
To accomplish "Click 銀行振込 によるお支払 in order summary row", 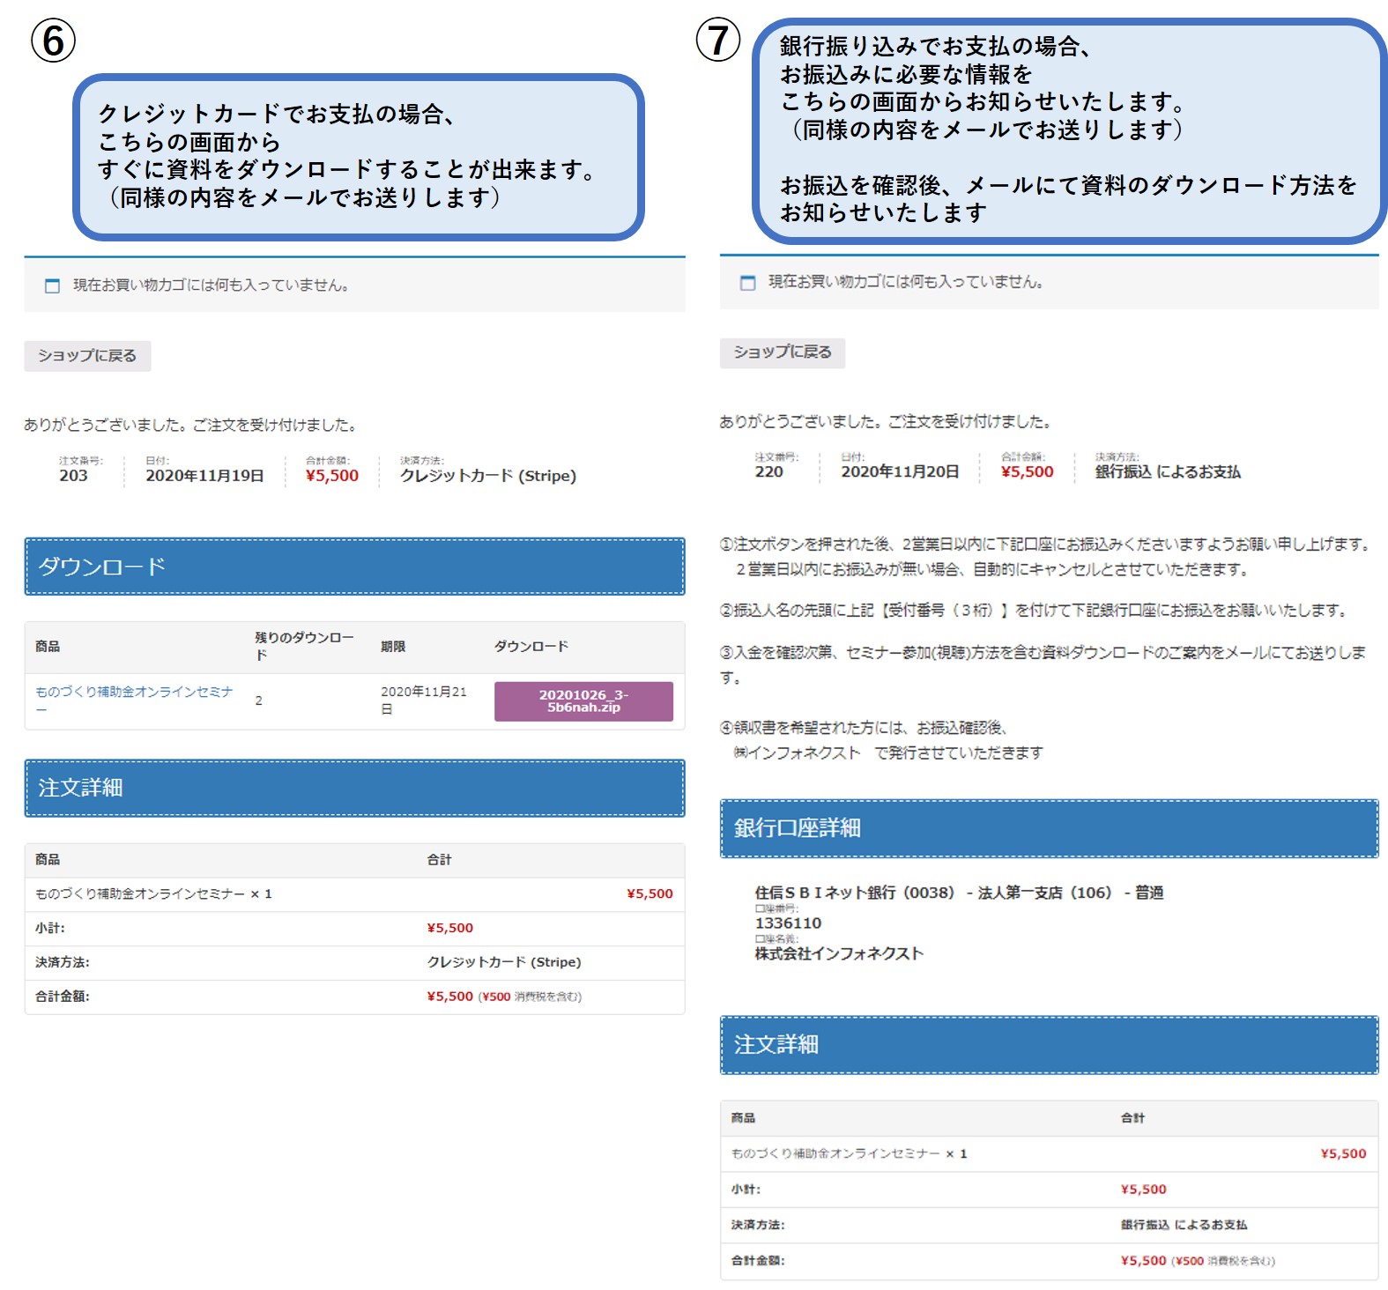I will click(1168, 472).
